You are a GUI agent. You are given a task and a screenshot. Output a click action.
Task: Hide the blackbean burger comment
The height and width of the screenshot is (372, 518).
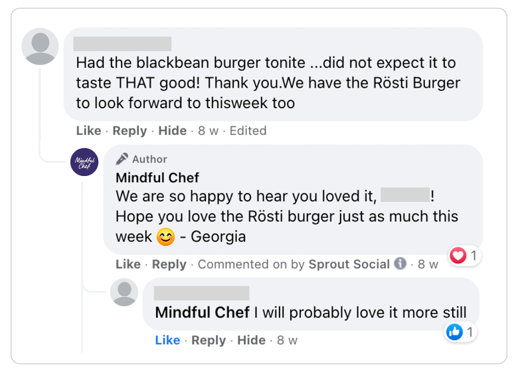173,130
